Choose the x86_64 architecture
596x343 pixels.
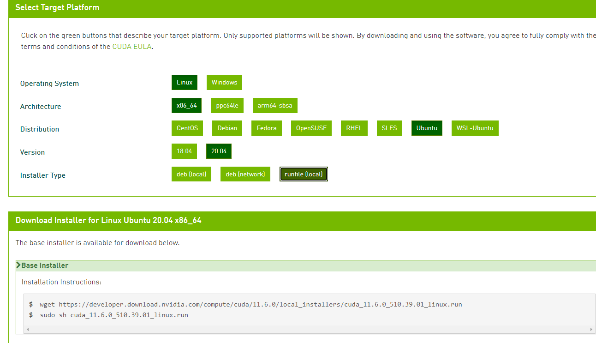coord(186,106)
